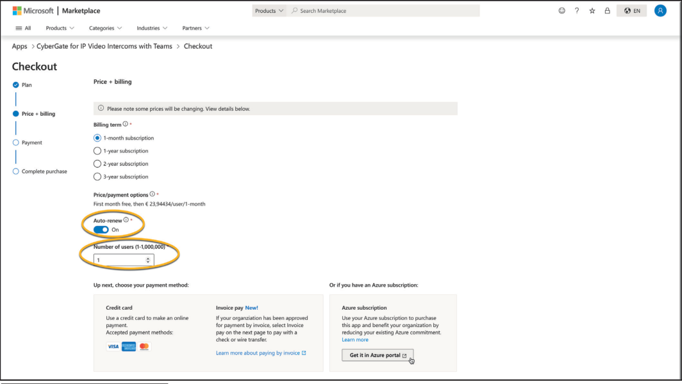682x384 pixels.
Task: Click the number of users stepper arrows
Action: tap(148, 260)
